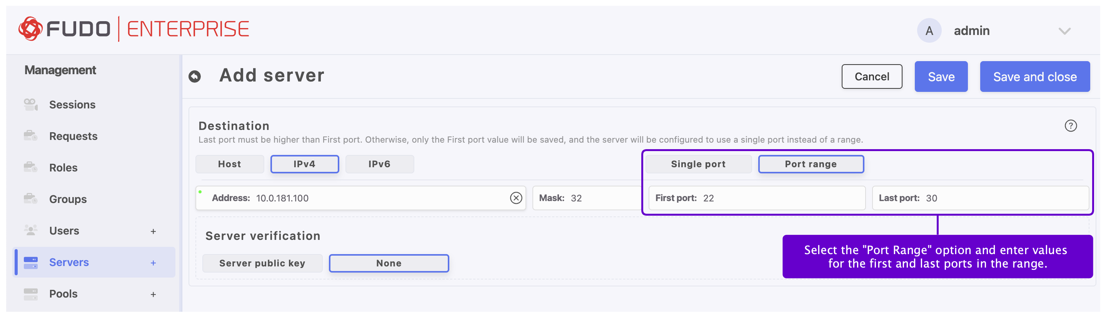
Task: Click the Requests icon in sidebar
Action: [x=30, y=136]
